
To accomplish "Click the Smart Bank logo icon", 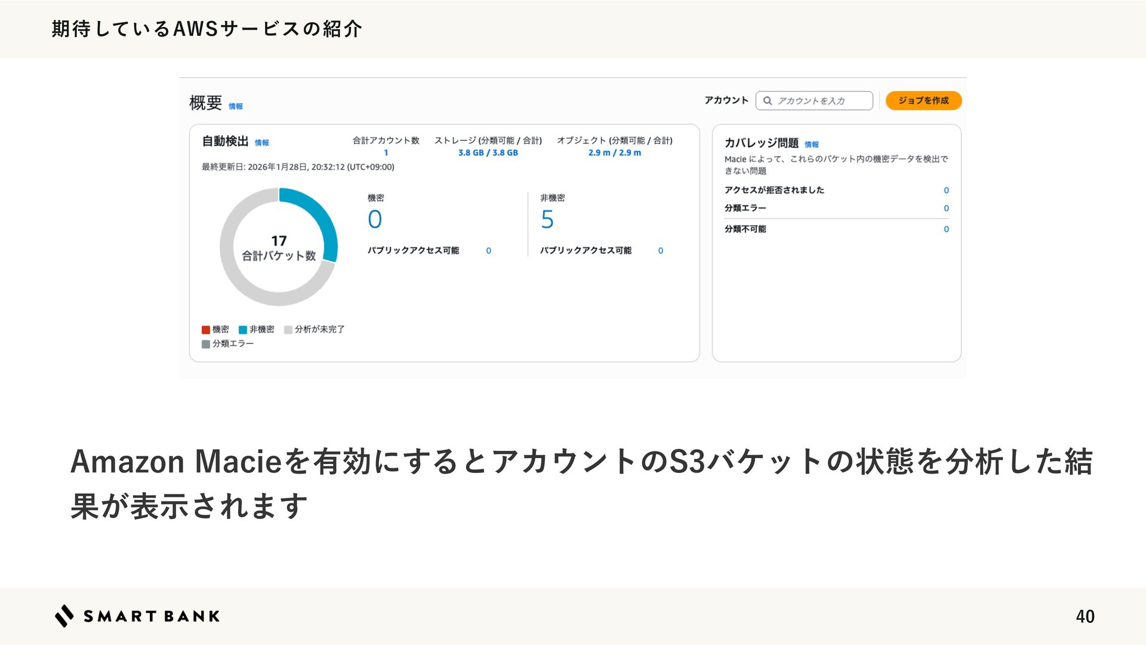I will coord(64,616).
